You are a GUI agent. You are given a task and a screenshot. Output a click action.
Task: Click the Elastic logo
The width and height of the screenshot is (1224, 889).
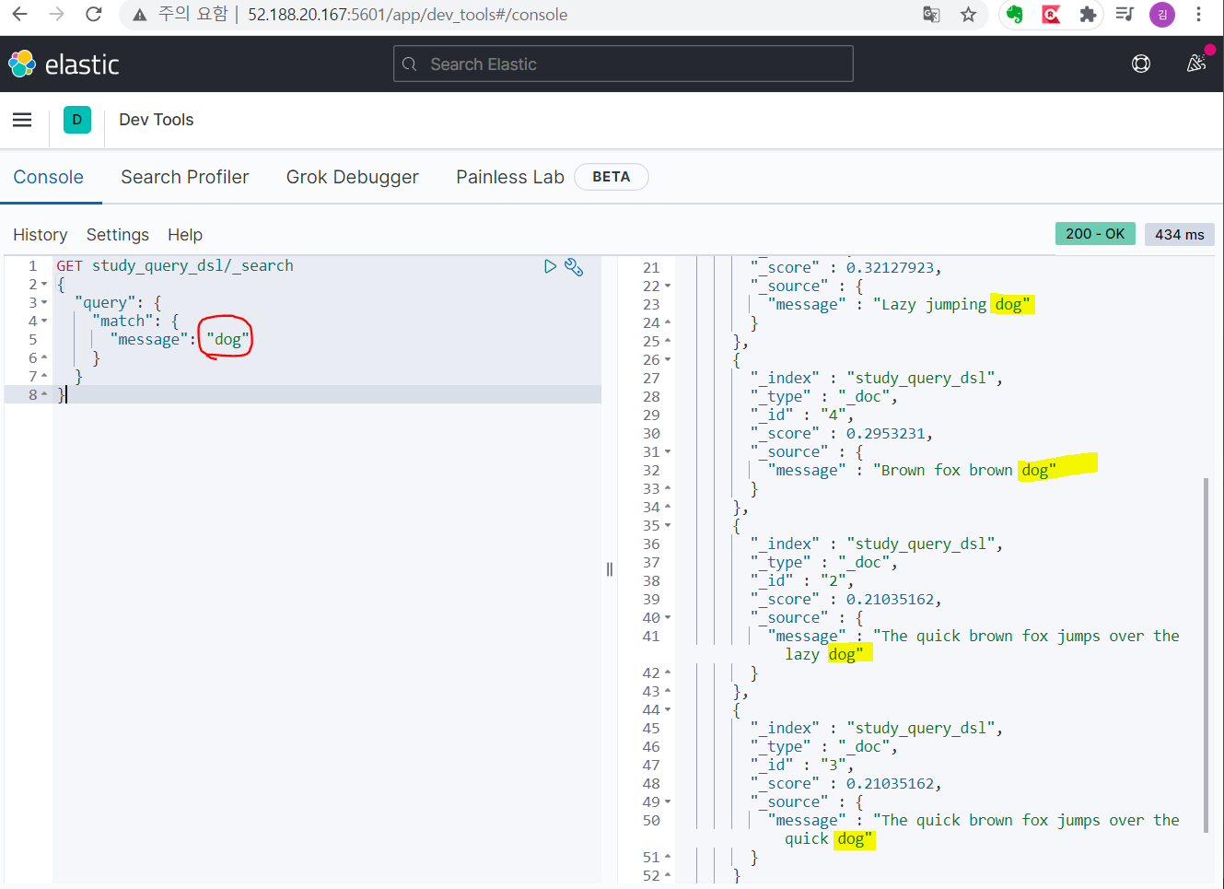pyautogui.click(x=64, y=64)
